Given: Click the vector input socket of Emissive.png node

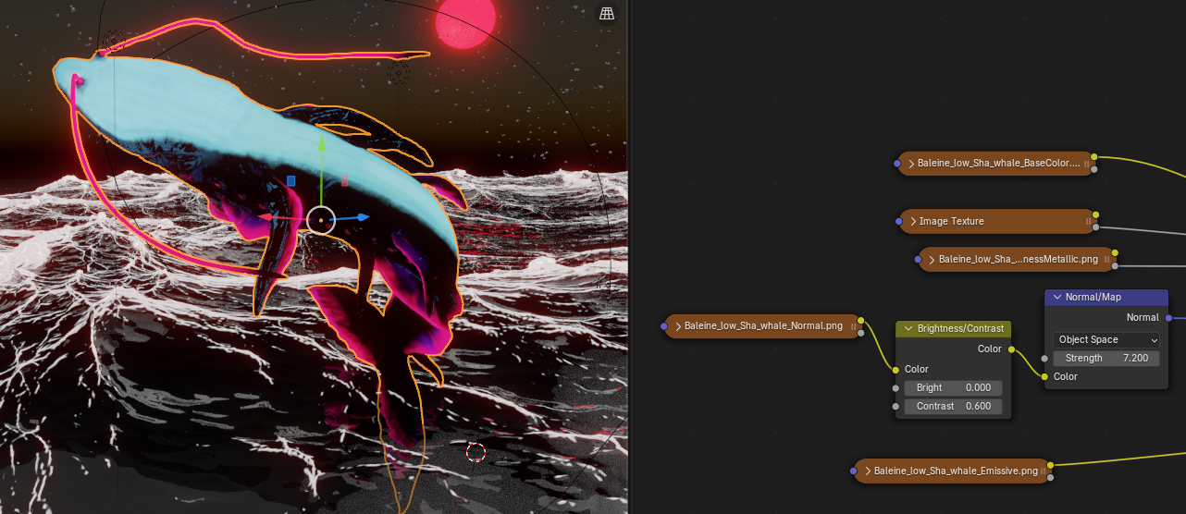Looking at the screenshot, I should (x=853, y=471).
